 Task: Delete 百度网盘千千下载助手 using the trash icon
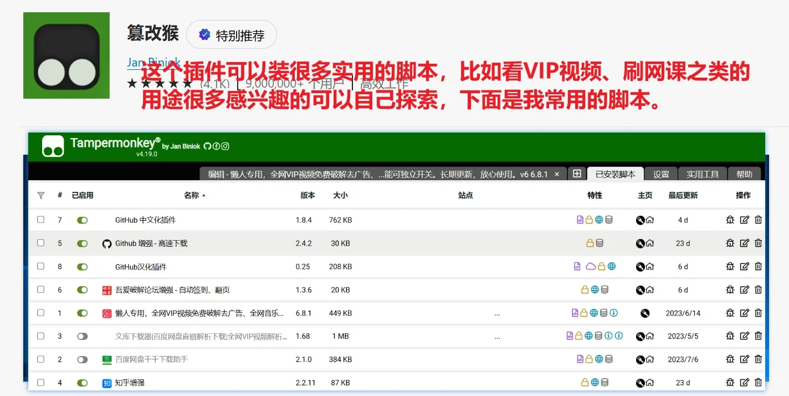(759, 359)
